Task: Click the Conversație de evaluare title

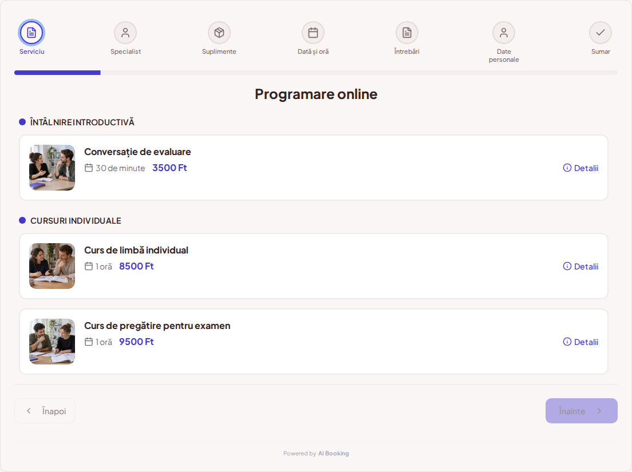Action: (x=137, y=152)
